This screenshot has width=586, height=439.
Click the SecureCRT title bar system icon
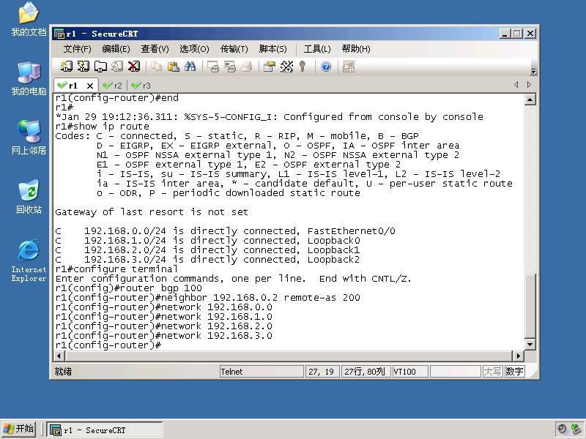[59, 34]
